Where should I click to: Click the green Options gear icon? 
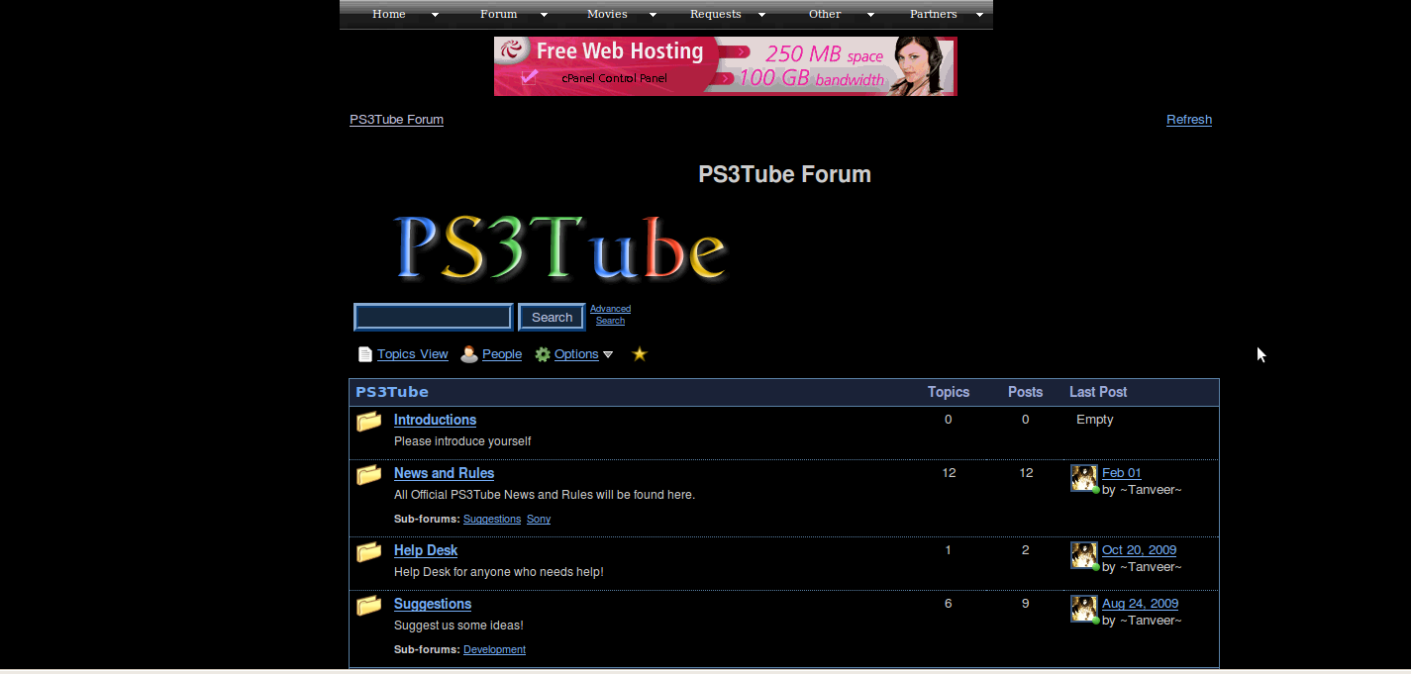click(x=543, y=354)
